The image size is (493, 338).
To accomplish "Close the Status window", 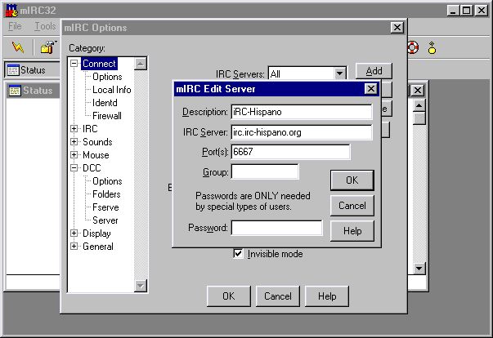I will click(x=418, y=91).
